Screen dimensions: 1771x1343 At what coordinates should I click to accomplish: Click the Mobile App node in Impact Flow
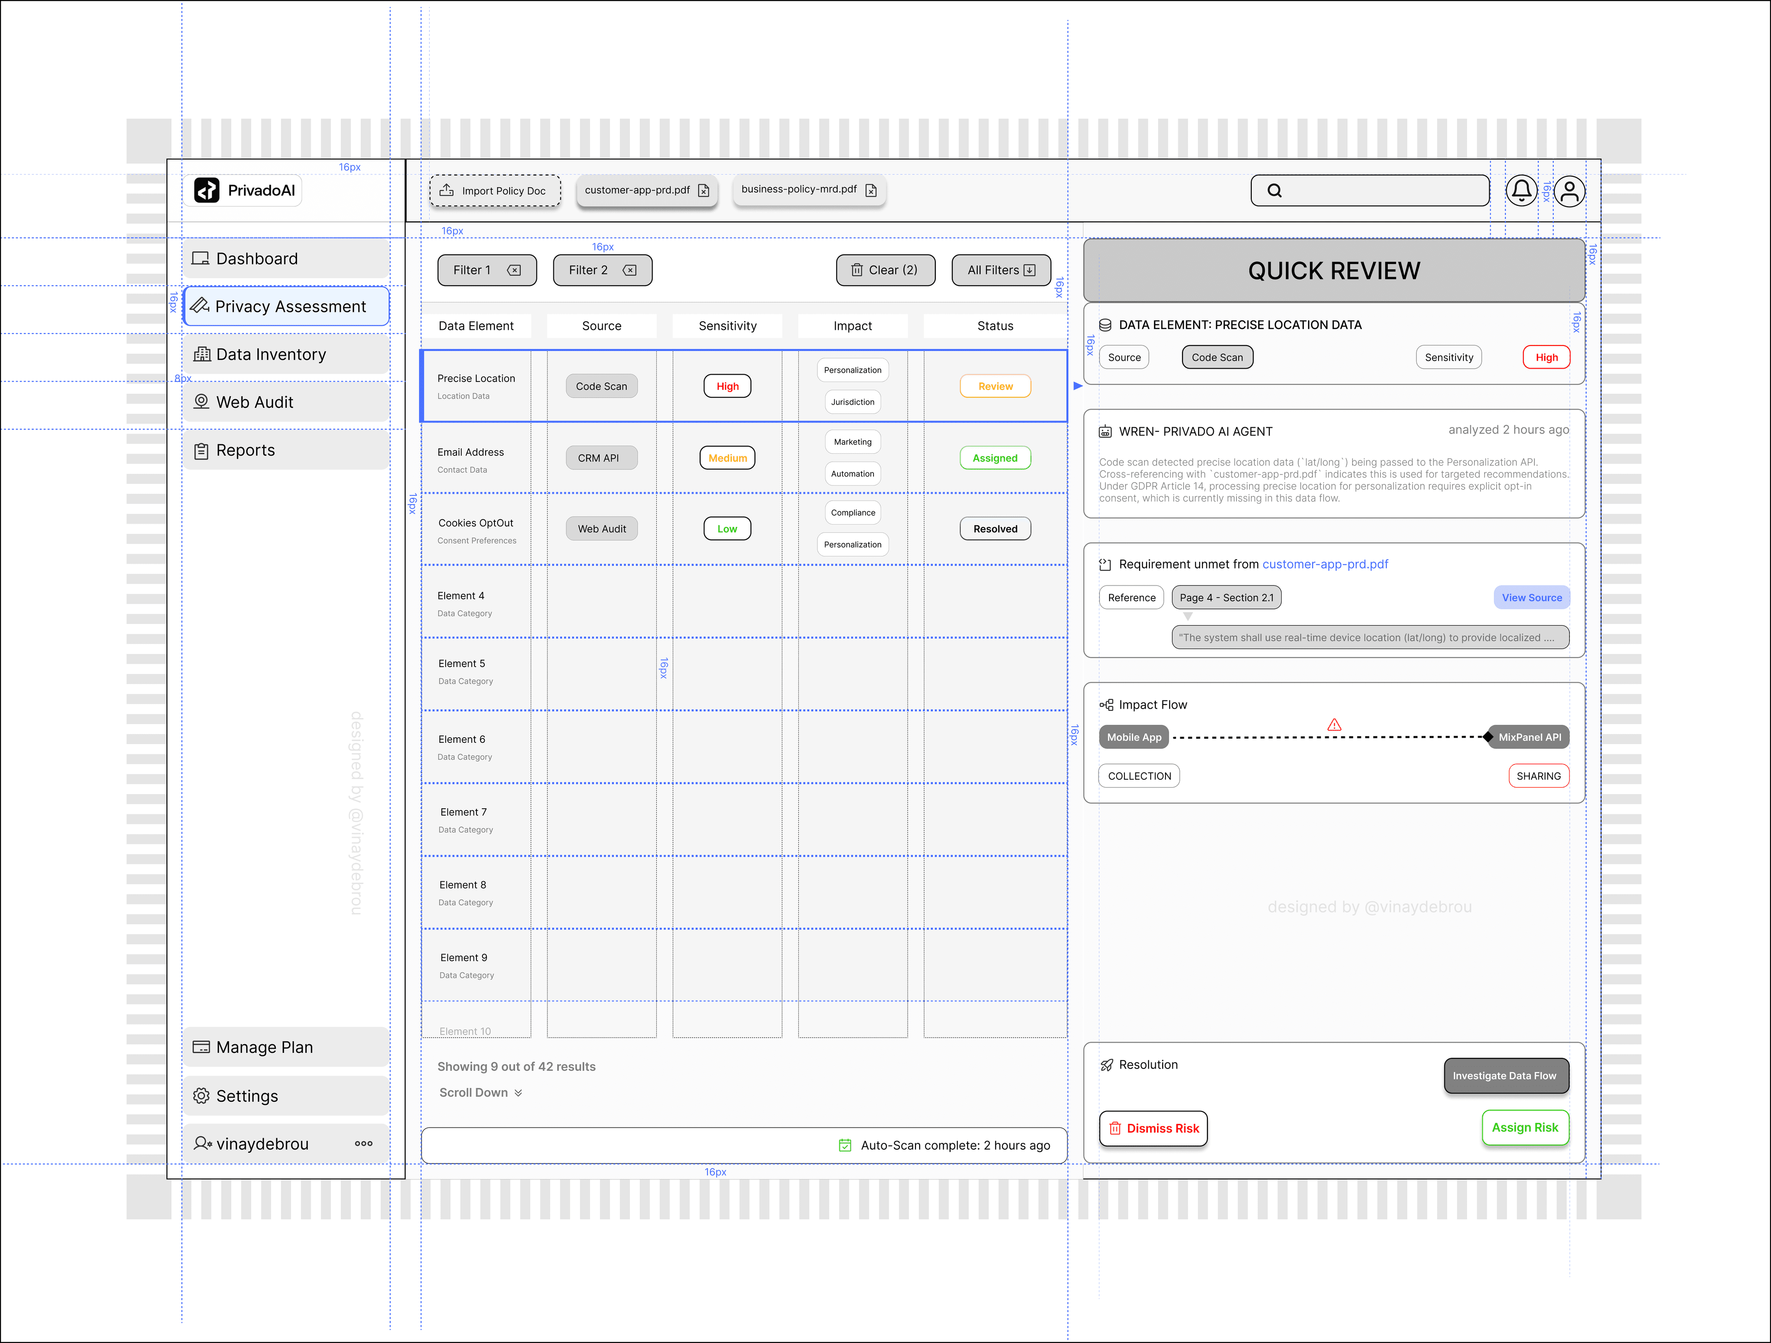point(1134,738)
